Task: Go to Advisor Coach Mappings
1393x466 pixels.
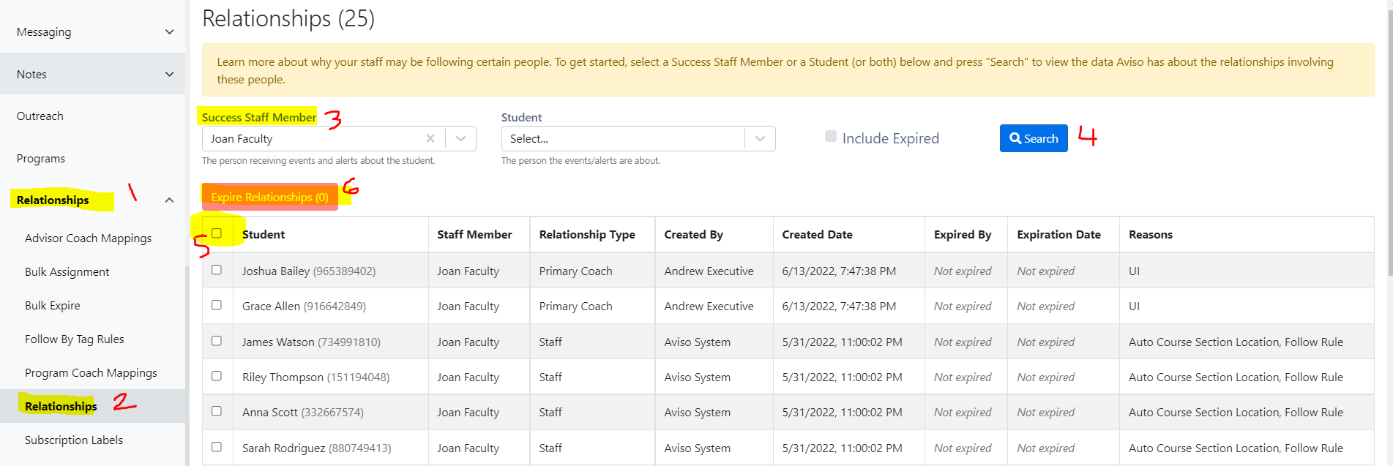Action: tap(89, 238)
